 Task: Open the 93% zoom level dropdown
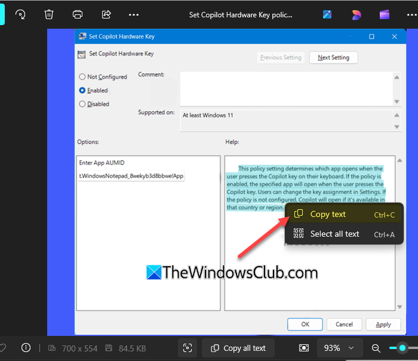coord(339,348)
